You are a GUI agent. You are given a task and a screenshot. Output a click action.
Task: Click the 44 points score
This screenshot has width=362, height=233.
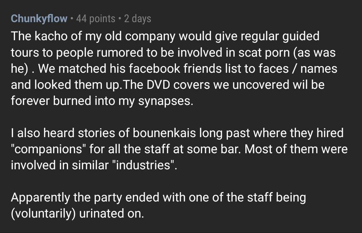pyautogui.click(x=96, y=19)
